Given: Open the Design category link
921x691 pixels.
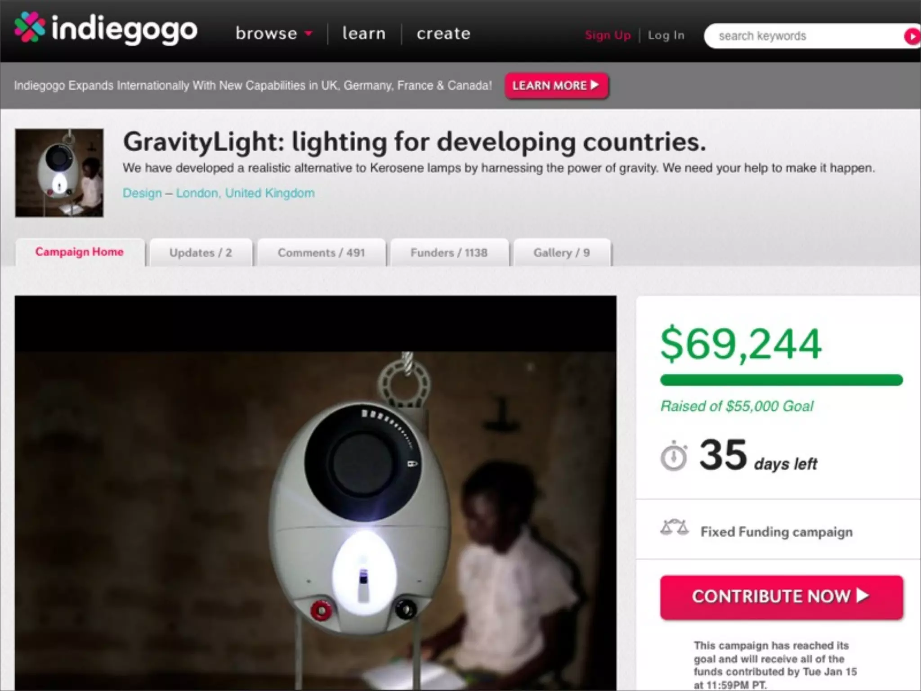Looking at the screenshot, I should pyautogui.click(x=142, y=193).
